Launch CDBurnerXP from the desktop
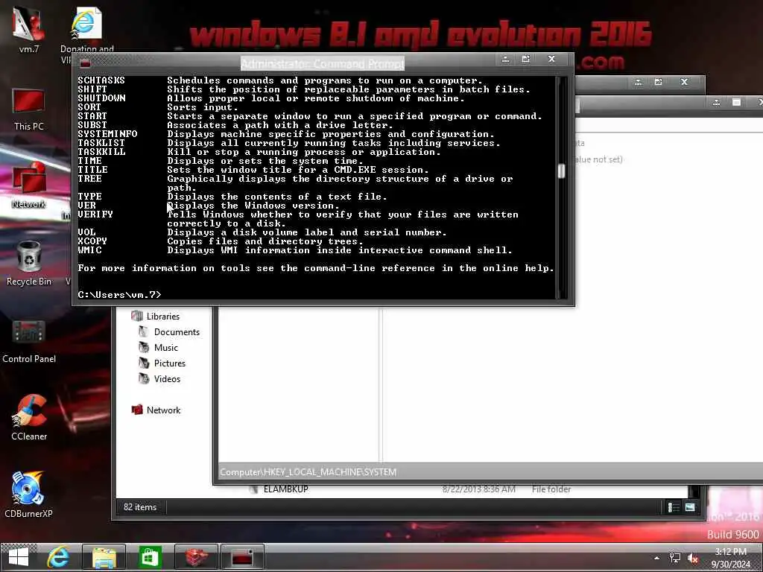This screenshot has width=763, height=572. (x=28, y=495)
